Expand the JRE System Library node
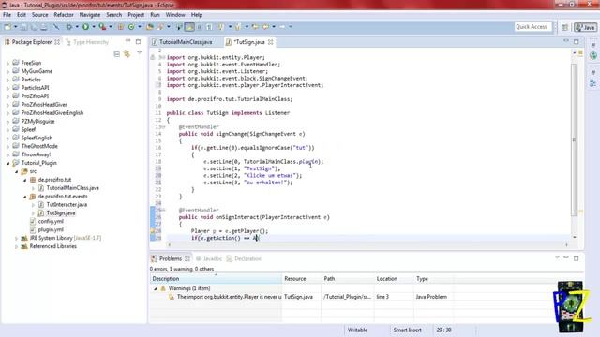Viewport: 600px width, 337px height. point(17,238)
